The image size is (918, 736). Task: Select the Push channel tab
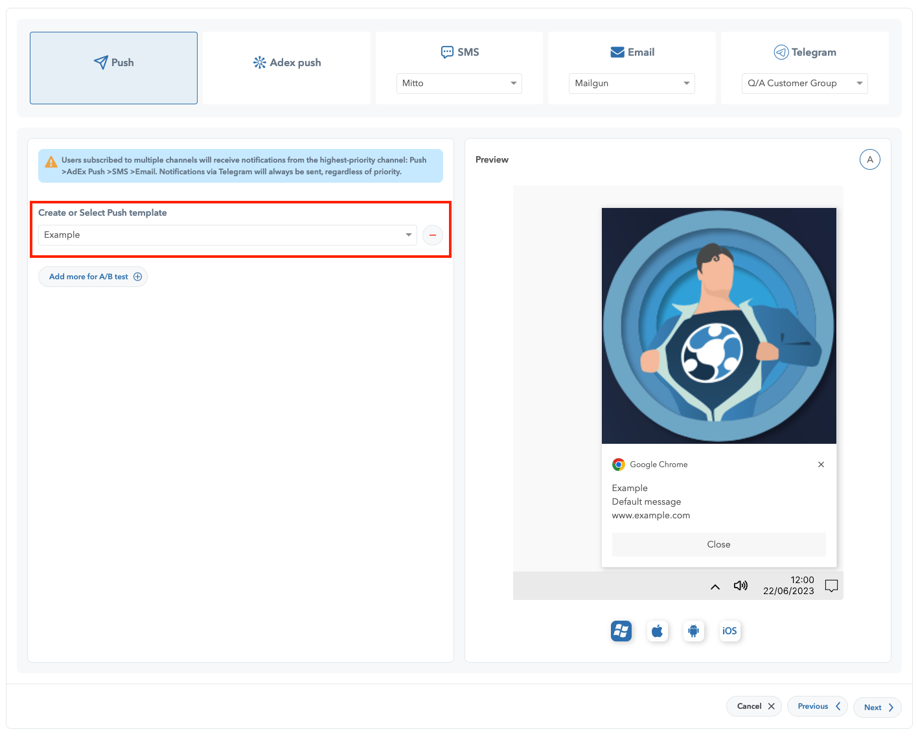pyautogui.click(x=113, y=68)
